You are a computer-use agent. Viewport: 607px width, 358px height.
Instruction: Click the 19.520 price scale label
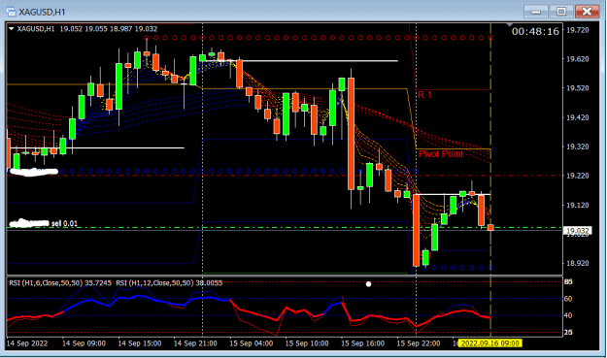pos(577,88)
